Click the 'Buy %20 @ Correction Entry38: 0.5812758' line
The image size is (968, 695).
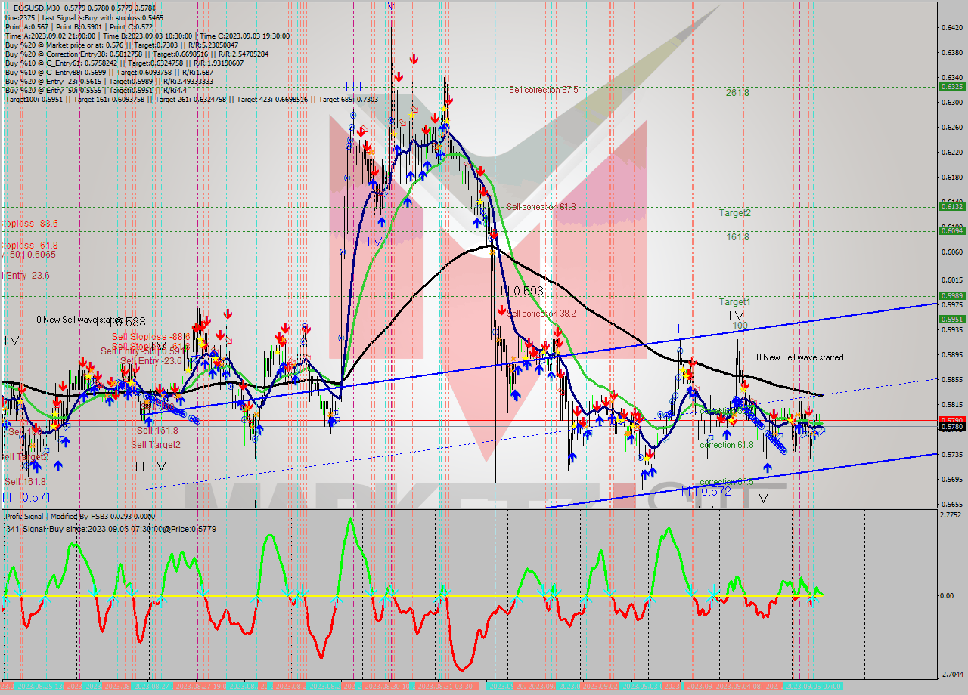(x=136, y=54)
